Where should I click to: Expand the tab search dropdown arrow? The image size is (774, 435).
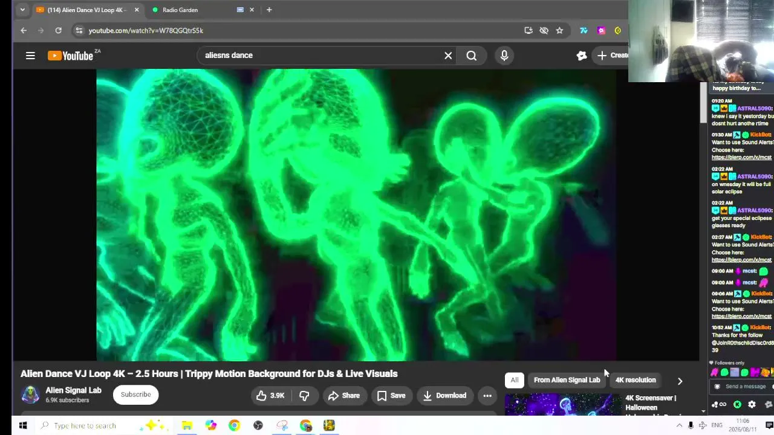tap(22, 10)
